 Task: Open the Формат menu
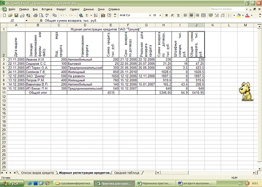tap(61, 8)
